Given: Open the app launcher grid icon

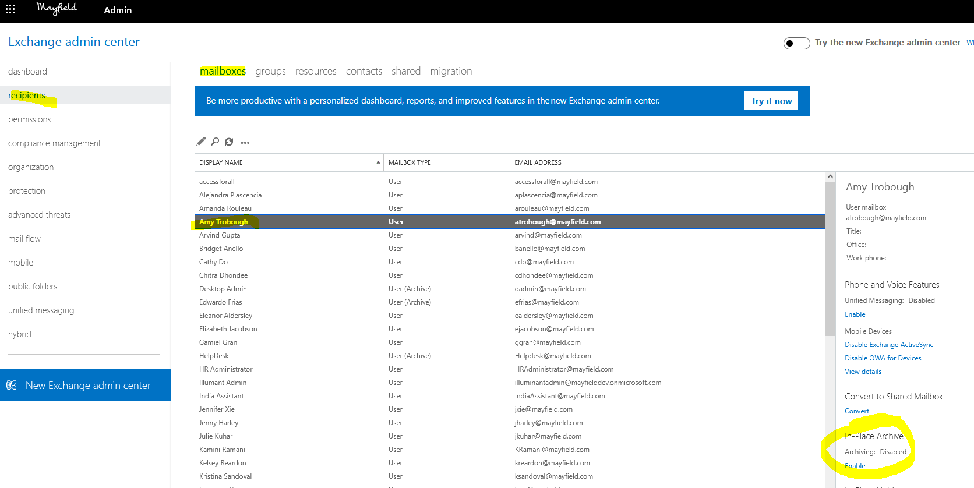Looking at the screenshot, I should point(10,9).
